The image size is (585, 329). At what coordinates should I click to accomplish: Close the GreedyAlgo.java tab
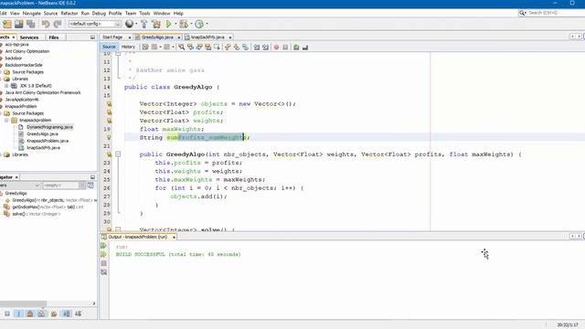pos(179,37)
